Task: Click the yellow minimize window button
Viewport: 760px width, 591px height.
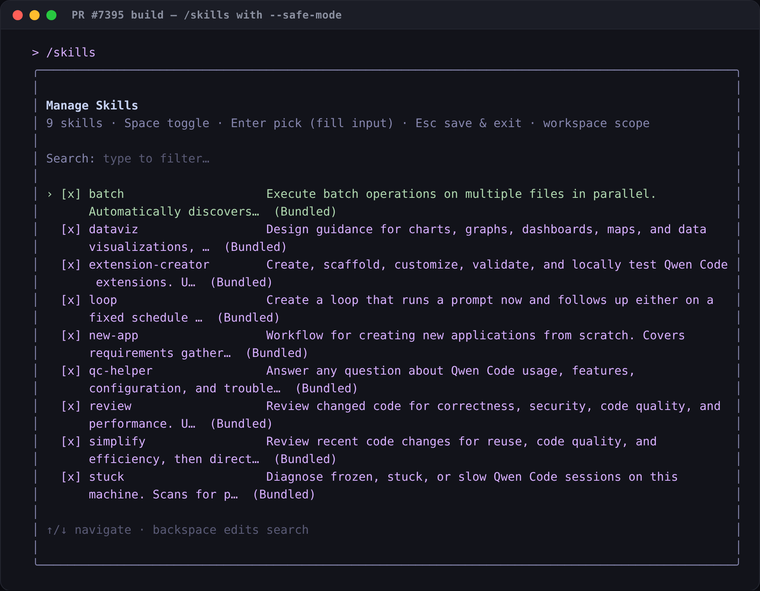Action: click(35, 15)
